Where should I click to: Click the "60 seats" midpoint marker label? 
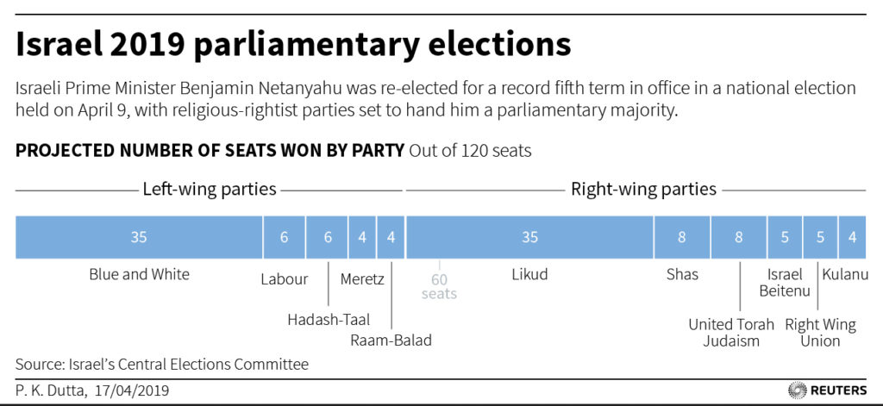pyautogui.click(x=439, y=285)
